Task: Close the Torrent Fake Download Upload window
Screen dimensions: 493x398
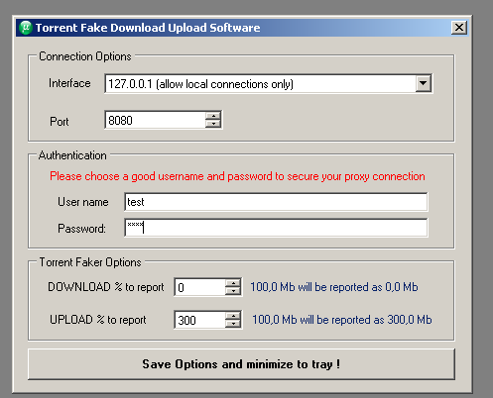Action: (x=459, y=28)
